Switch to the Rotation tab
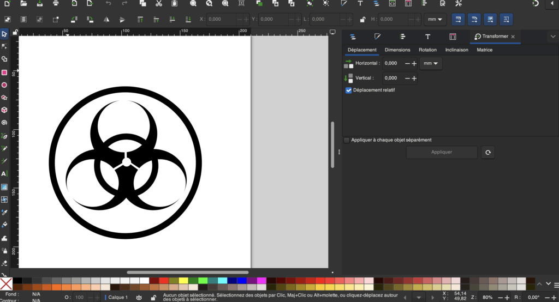 (x=427, y=50)
